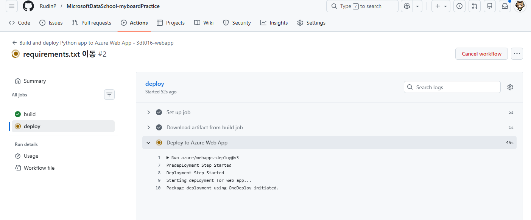531x220 pixels.
Task: Open the Usage run details
Action: (x=63, y=156)
